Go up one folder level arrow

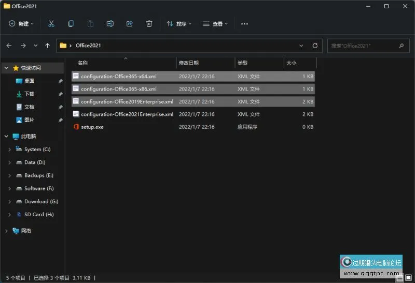click(x=48, y=46)
